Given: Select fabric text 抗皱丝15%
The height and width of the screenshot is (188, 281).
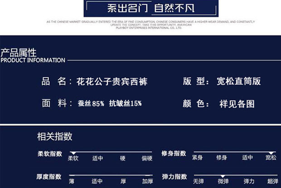Looking at the screenshot, I should click(x=126, y=103).
